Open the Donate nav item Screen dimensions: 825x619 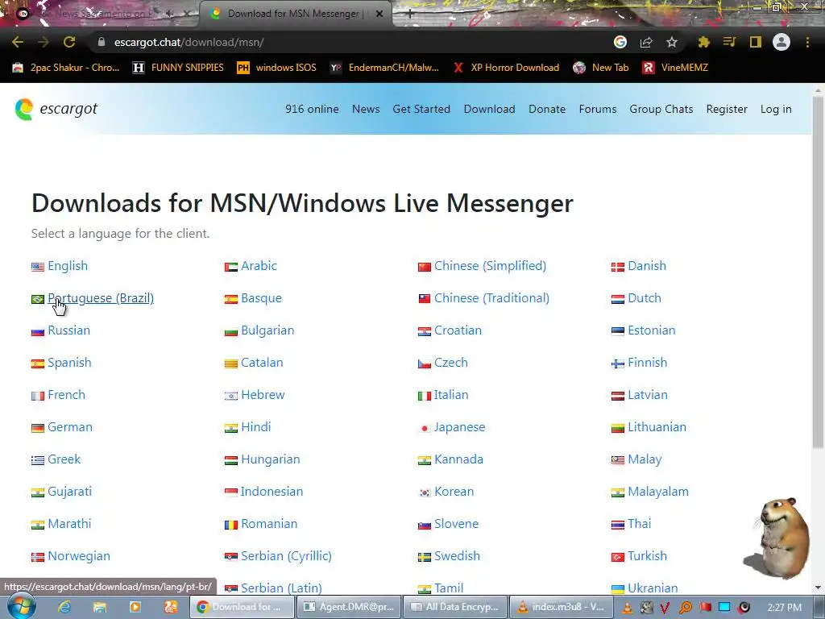point(547,109)
